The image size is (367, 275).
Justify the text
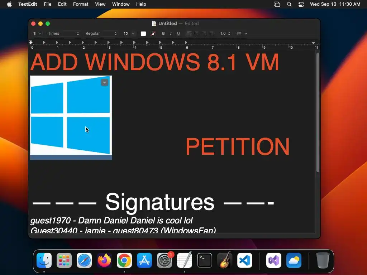(211, 34)
